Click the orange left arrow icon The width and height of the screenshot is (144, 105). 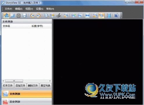pos(32,16)
